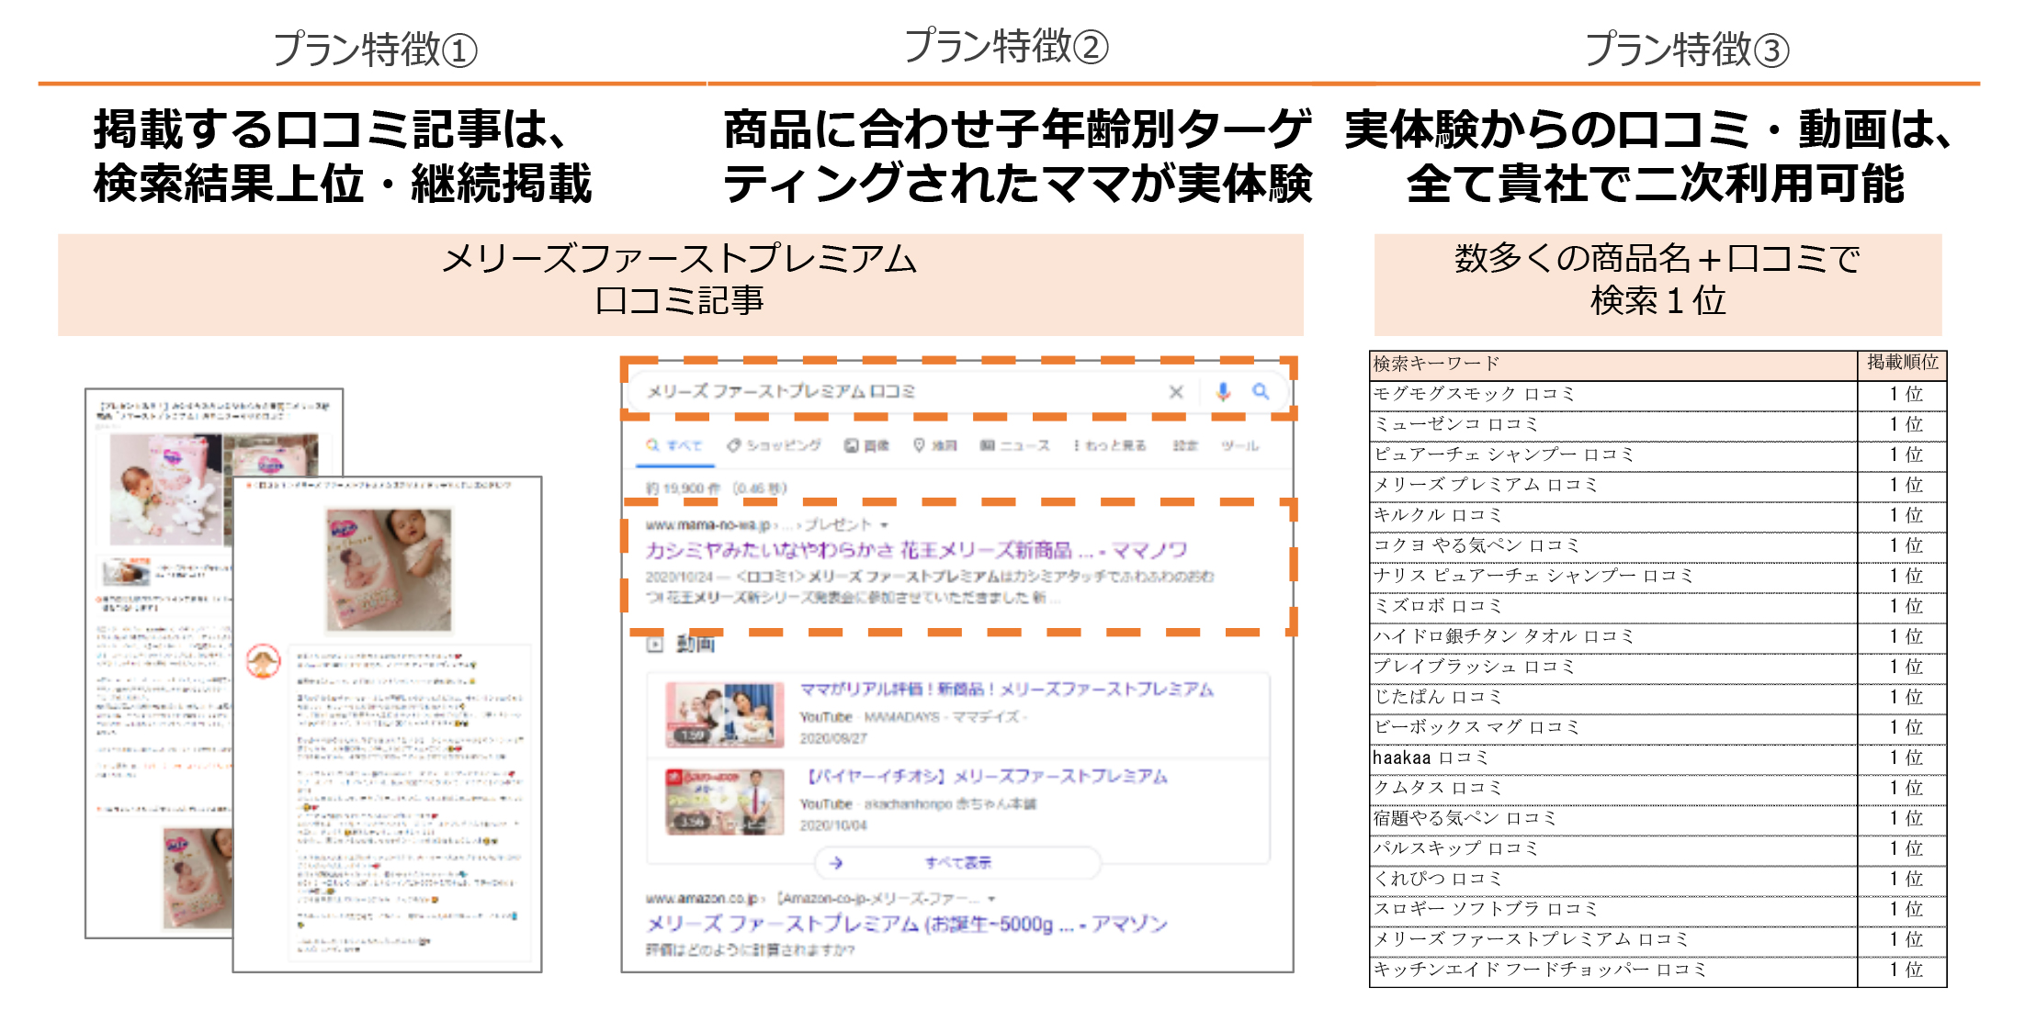This screenshot has height=1021, width=2025.
Task: Open ツール in the search toolbar
Action: point(1239,445)
